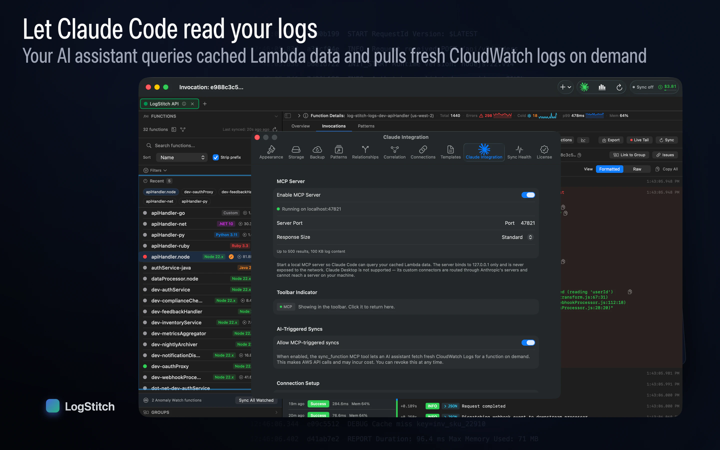This screenshot has width=720, height=450.
Task: Open the Sync Health settings pane
Action: 519,152
